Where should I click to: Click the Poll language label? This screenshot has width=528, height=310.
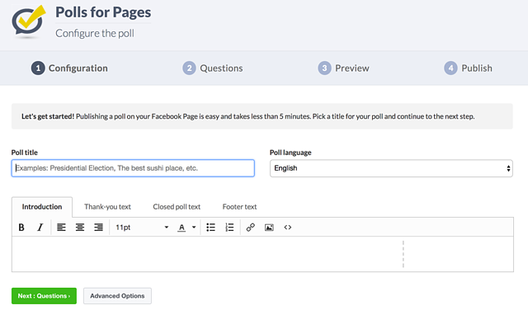click(290, 153)
